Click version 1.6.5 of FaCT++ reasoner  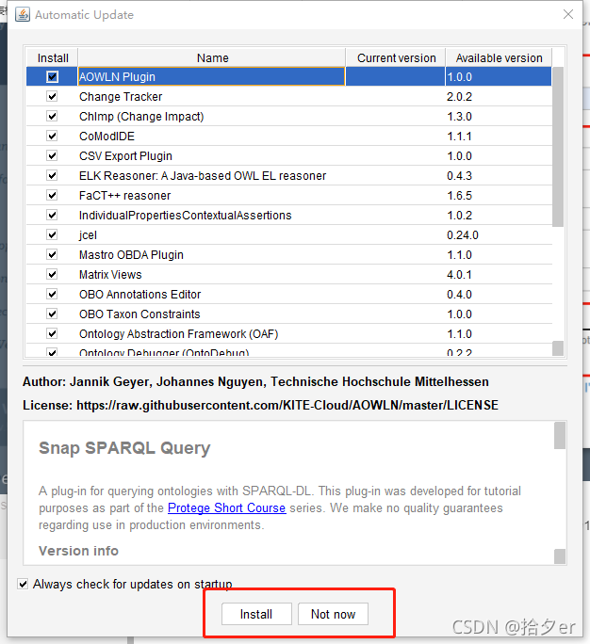459,196
